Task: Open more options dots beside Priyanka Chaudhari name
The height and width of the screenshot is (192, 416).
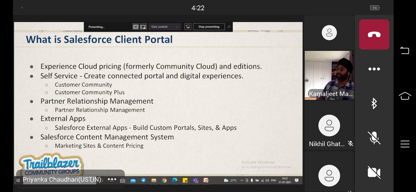Action: pyautogui.click(x=113, y=180)
